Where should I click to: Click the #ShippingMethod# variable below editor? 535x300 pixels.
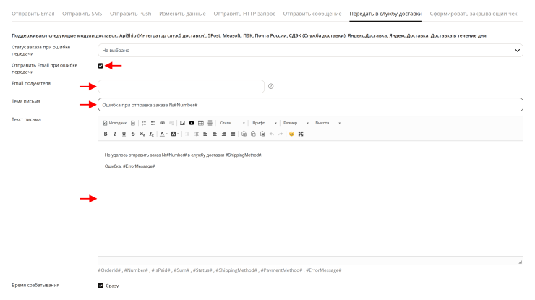[x=236, y=270]
